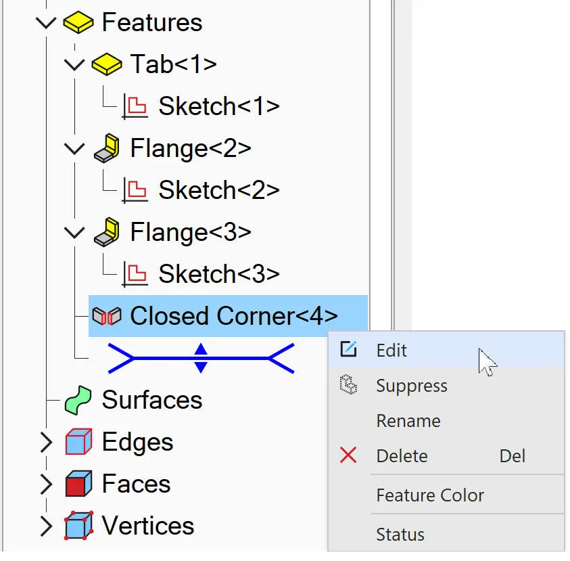The height and width of the screenshot is (561, 570).
Task: Expand the Vertices node
Action: pos(46,526)
